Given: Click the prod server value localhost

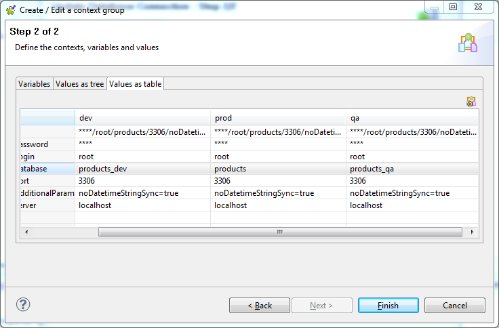Looking at the screenshot, I should pos(278,205).
